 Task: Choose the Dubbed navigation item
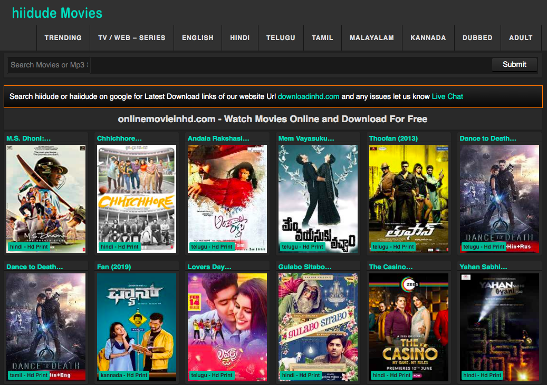(477, 38)
